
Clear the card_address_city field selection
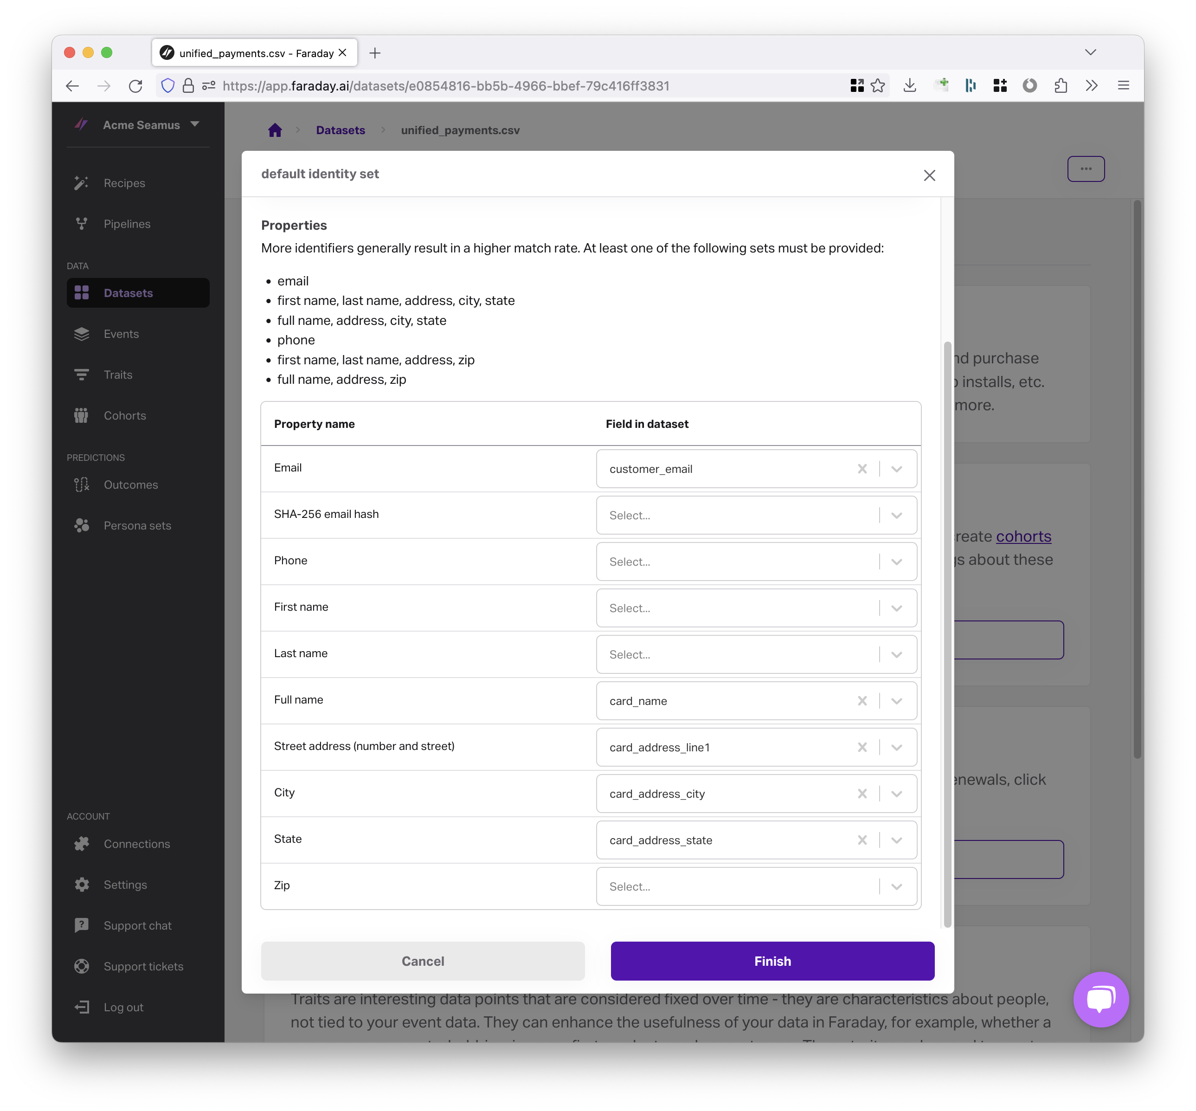pos(862,793)
